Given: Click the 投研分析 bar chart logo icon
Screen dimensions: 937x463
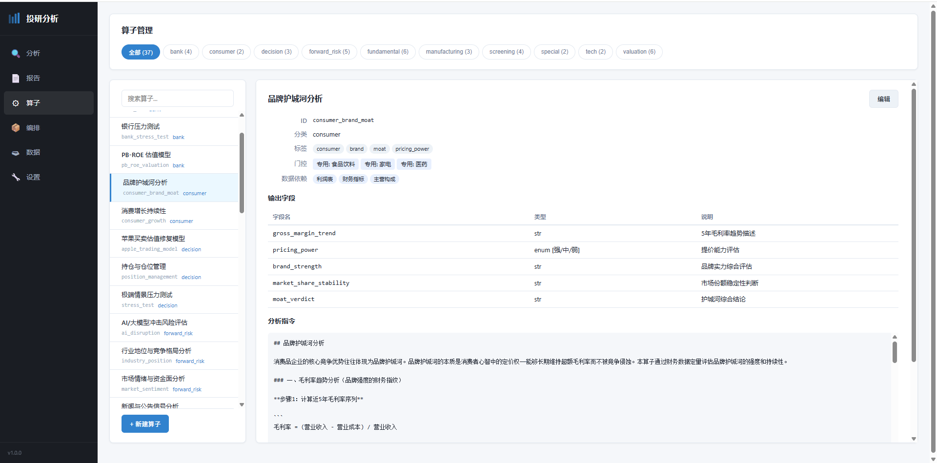Looking at the screenshot, I should [14, 19].
